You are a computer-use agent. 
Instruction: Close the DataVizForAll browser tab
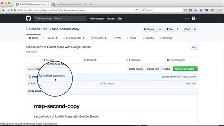pyautogui.click(x=48, y=4)
